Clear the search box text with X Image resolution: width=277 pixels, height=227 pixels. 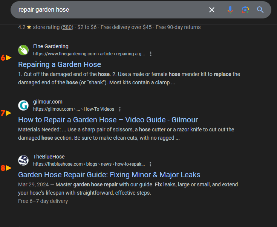click(x=212, y=10)
